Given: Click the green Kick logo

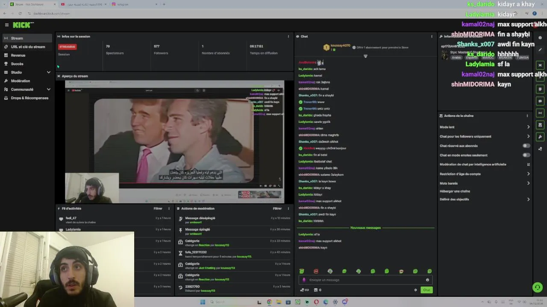Looking at the screenshot, I should 23,25.
